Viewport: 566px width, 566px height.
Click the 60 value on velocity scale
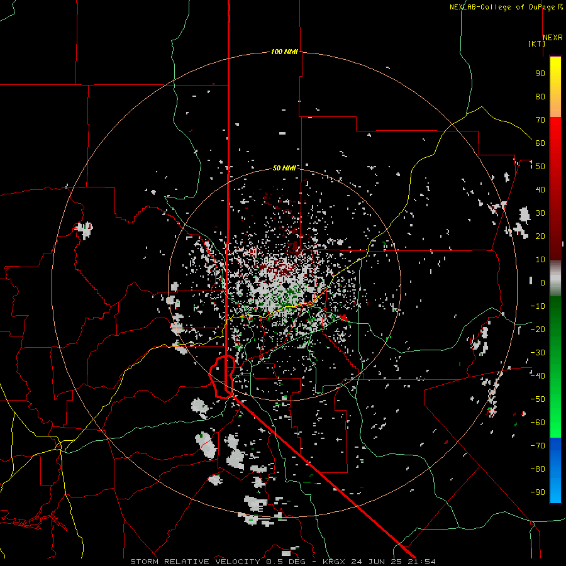tap(540, 143)
